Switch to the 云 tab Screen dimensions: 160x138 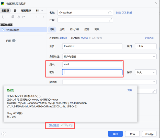[x=15, y=10]
